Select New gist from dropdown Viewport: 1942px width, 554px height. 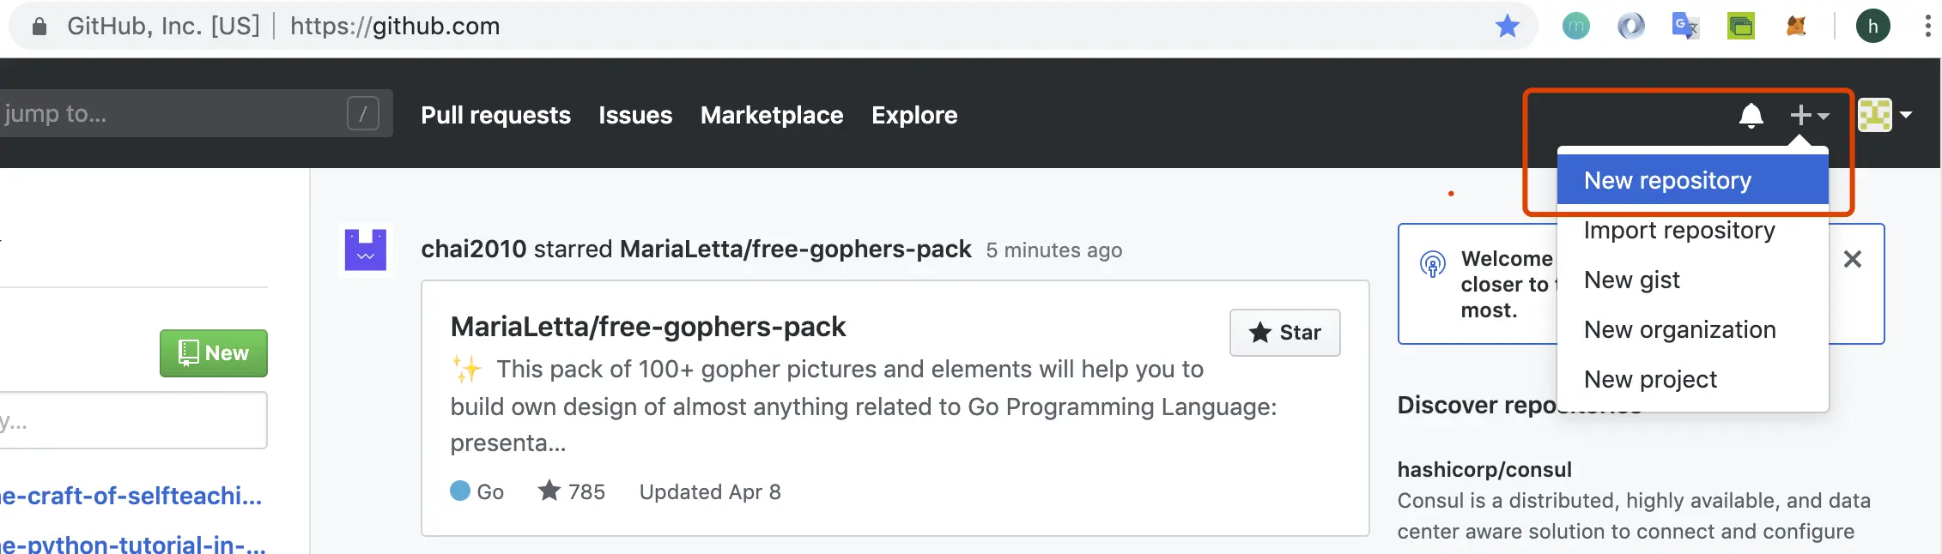[1632, 280]
